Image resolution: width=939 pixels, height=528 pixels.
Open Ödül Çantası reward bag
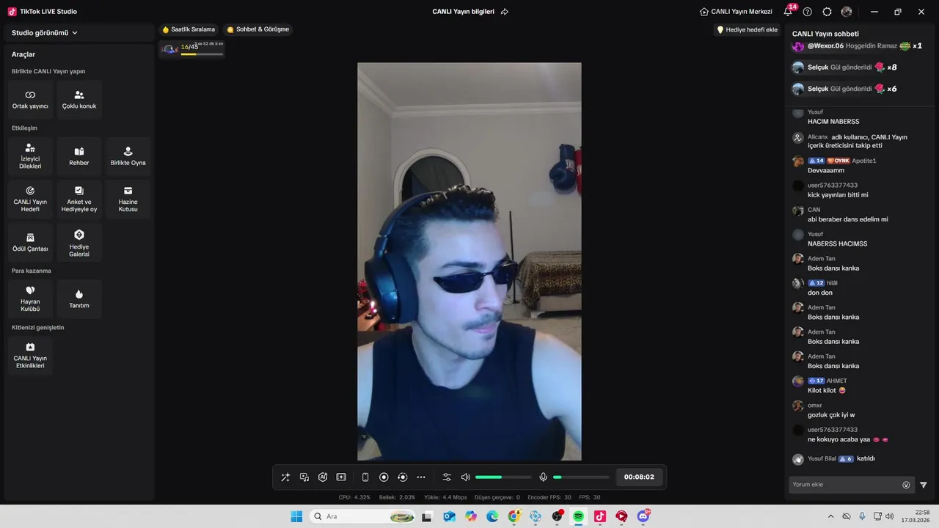point(30,243)
